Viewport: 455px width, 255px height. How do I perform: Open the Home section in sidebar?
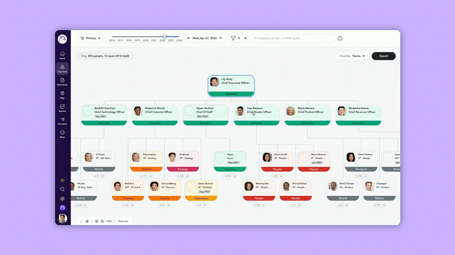62,55
